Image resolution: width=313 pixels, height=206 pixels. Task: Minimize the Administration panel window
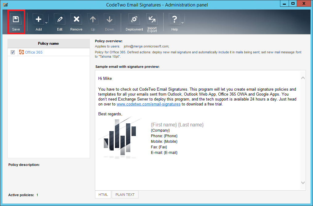[284, 4]
